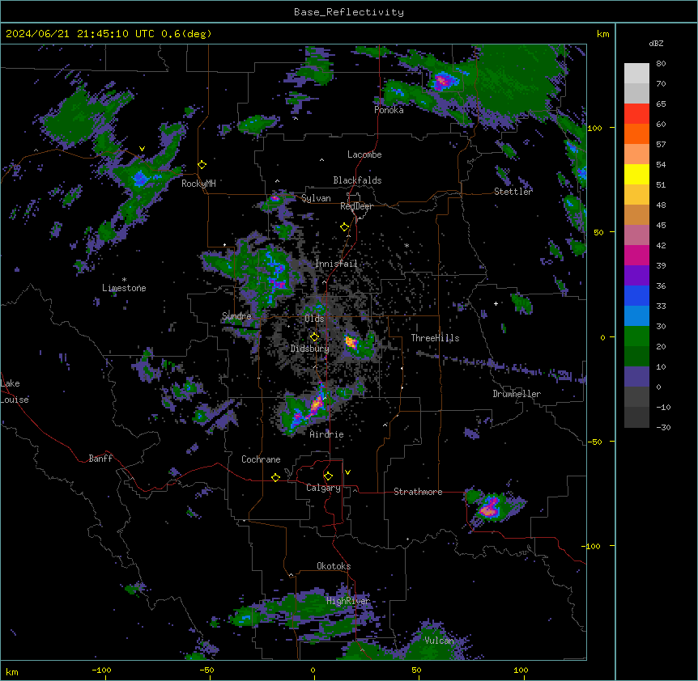Viewport: 698px width, 681px height.
Task: Click the HighRiver city label
Action: pos(348,601)
